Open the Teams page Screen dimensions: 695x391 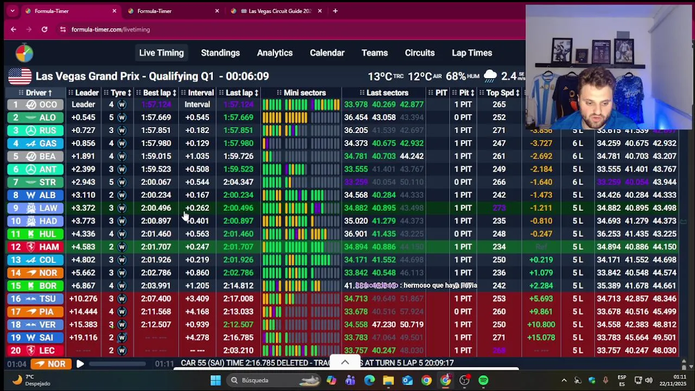[375, 53]
